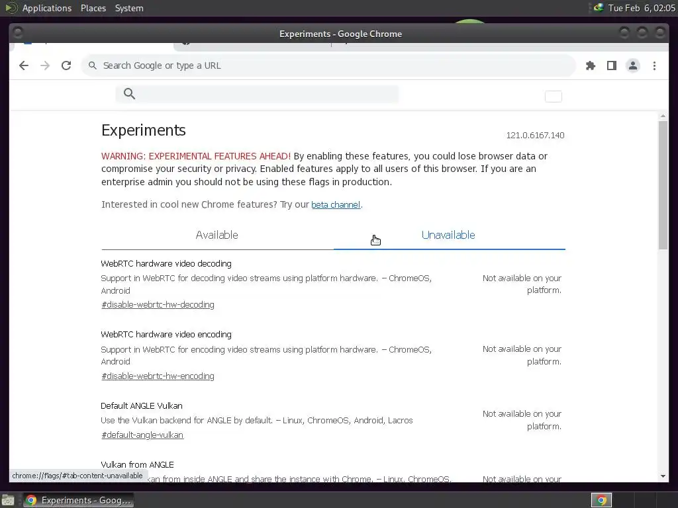678x508 pixels.
Task: Open the #disable-webrtc-hw-encoding anchor link
Action: pos(158,376)
